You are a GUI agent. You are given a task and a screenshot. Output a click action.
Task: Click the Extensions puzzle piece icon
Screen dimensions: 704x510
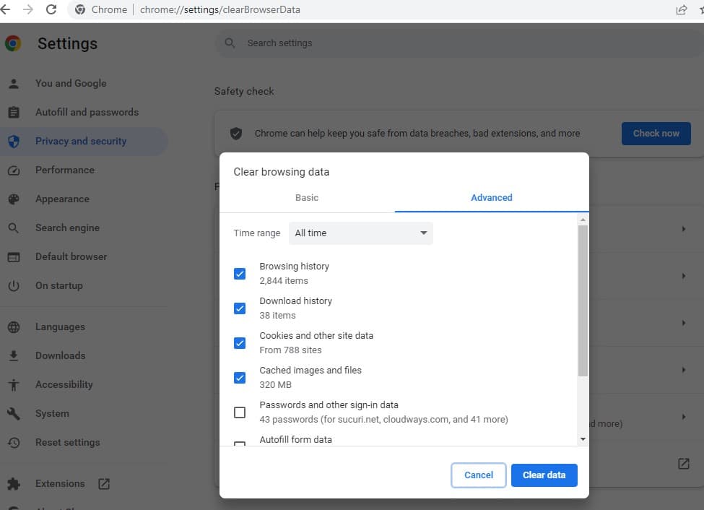[x=13, y=484]
